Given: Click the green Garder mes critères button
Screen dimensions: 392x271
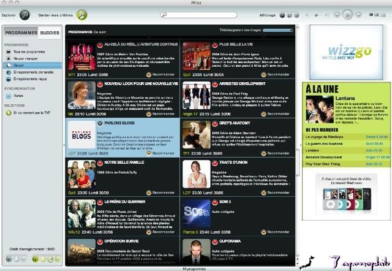Looking at the screenshot, I should pos(81,15).
